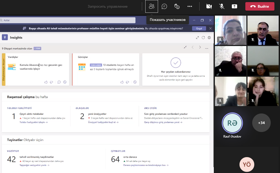Open the spotlight section more options menu

207,48
